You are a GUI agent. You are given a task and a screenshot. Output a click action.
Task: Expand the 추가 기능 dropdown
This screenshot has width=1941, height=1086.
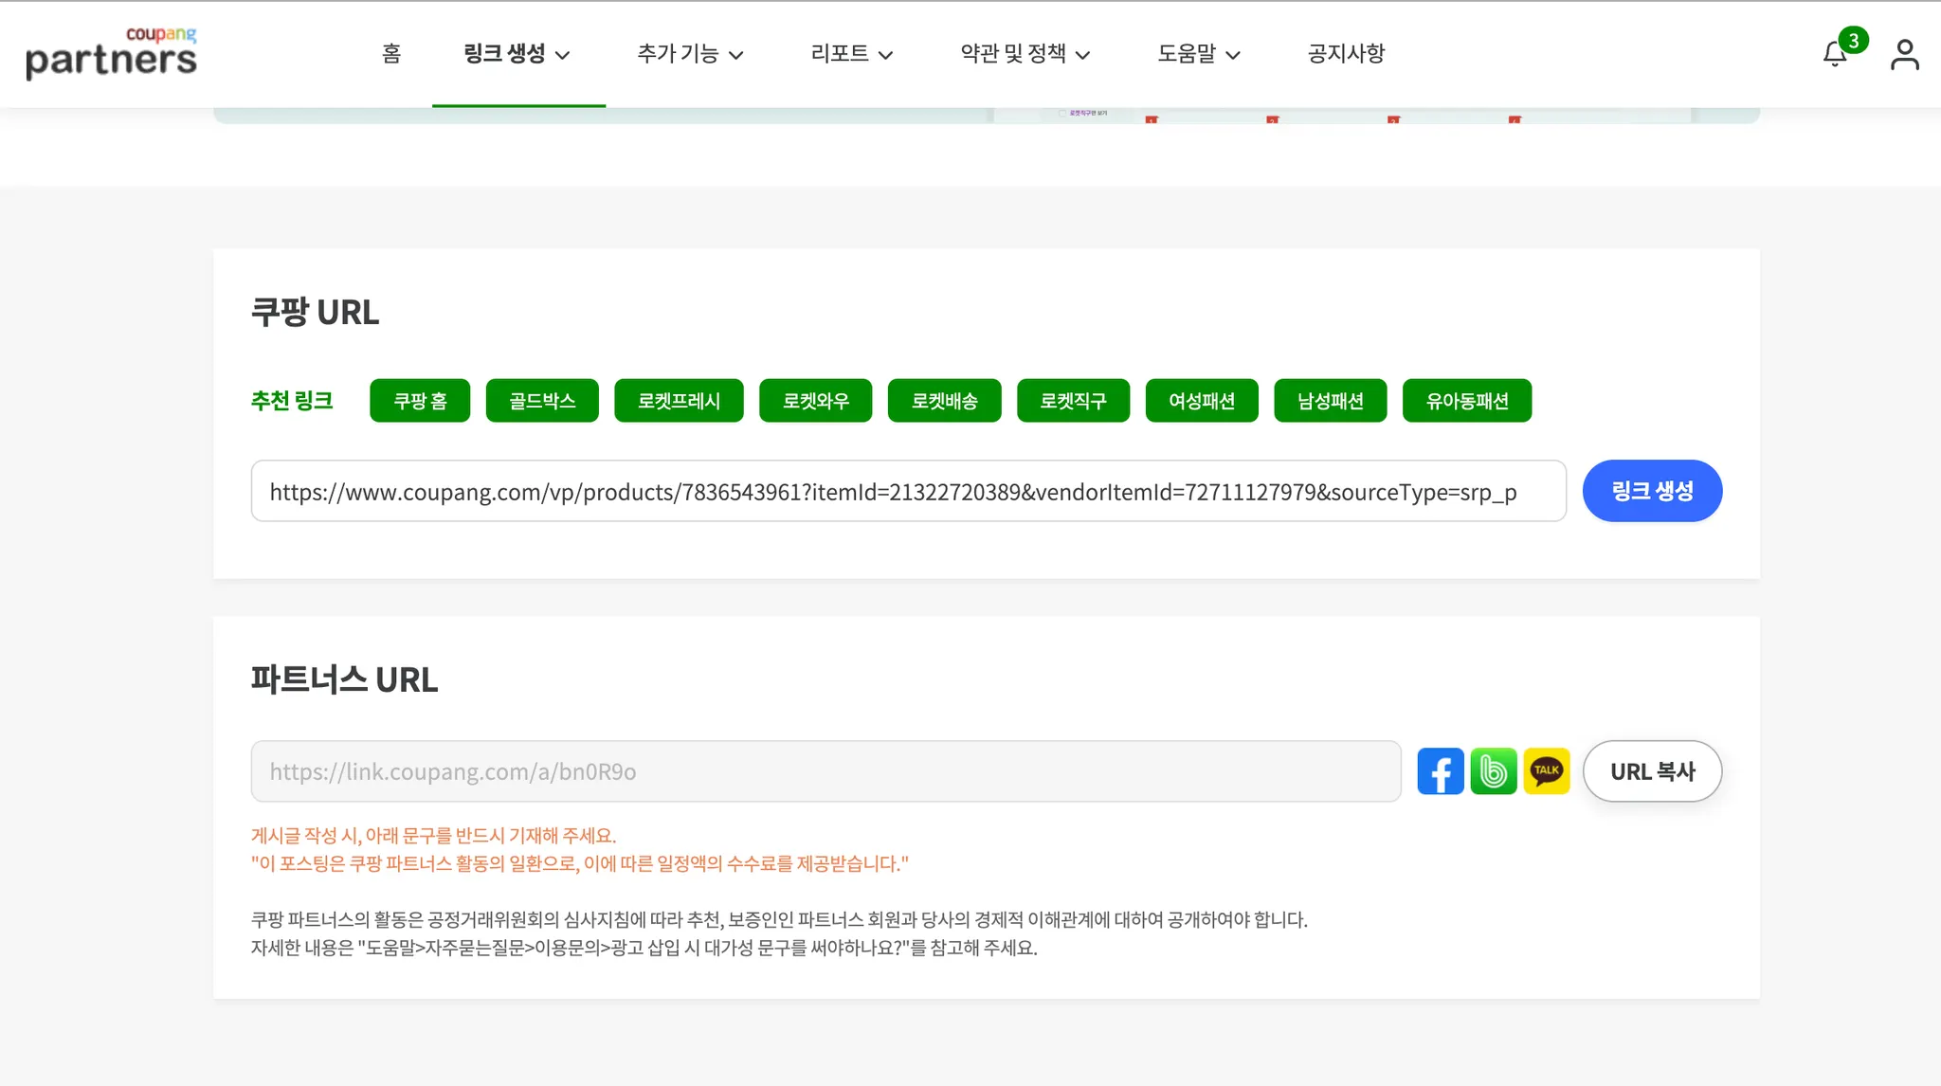coord(690,54)
